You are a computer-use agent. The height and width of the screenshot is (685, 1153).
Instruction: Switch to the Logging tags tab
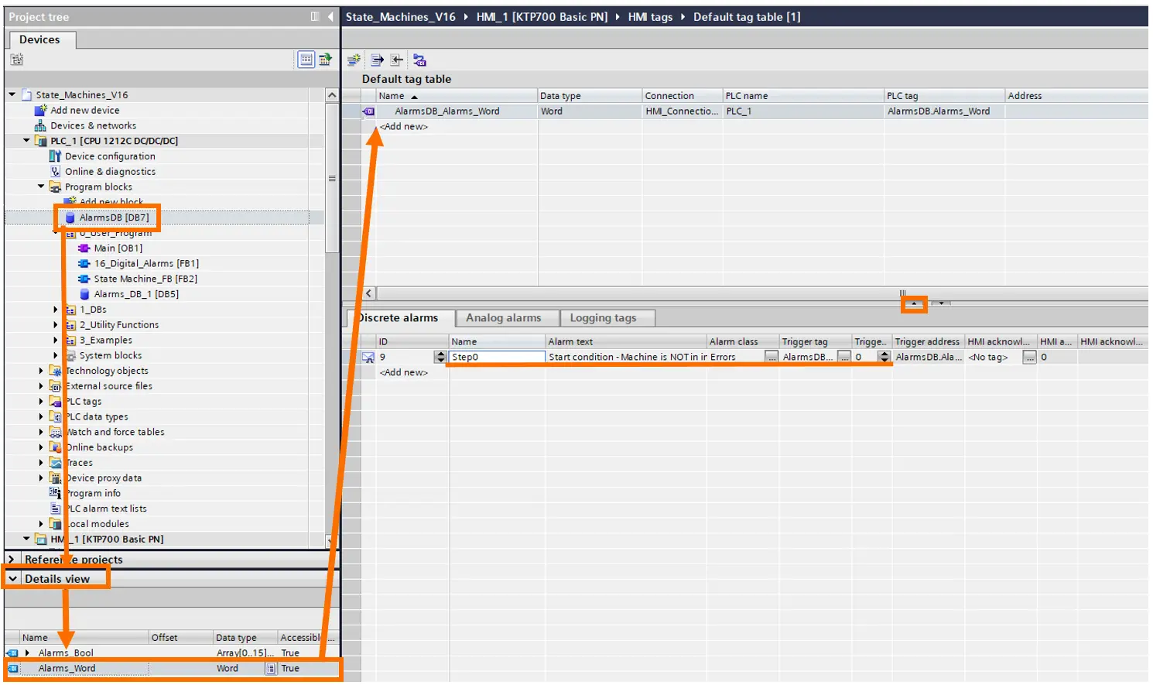pos(603,318)
